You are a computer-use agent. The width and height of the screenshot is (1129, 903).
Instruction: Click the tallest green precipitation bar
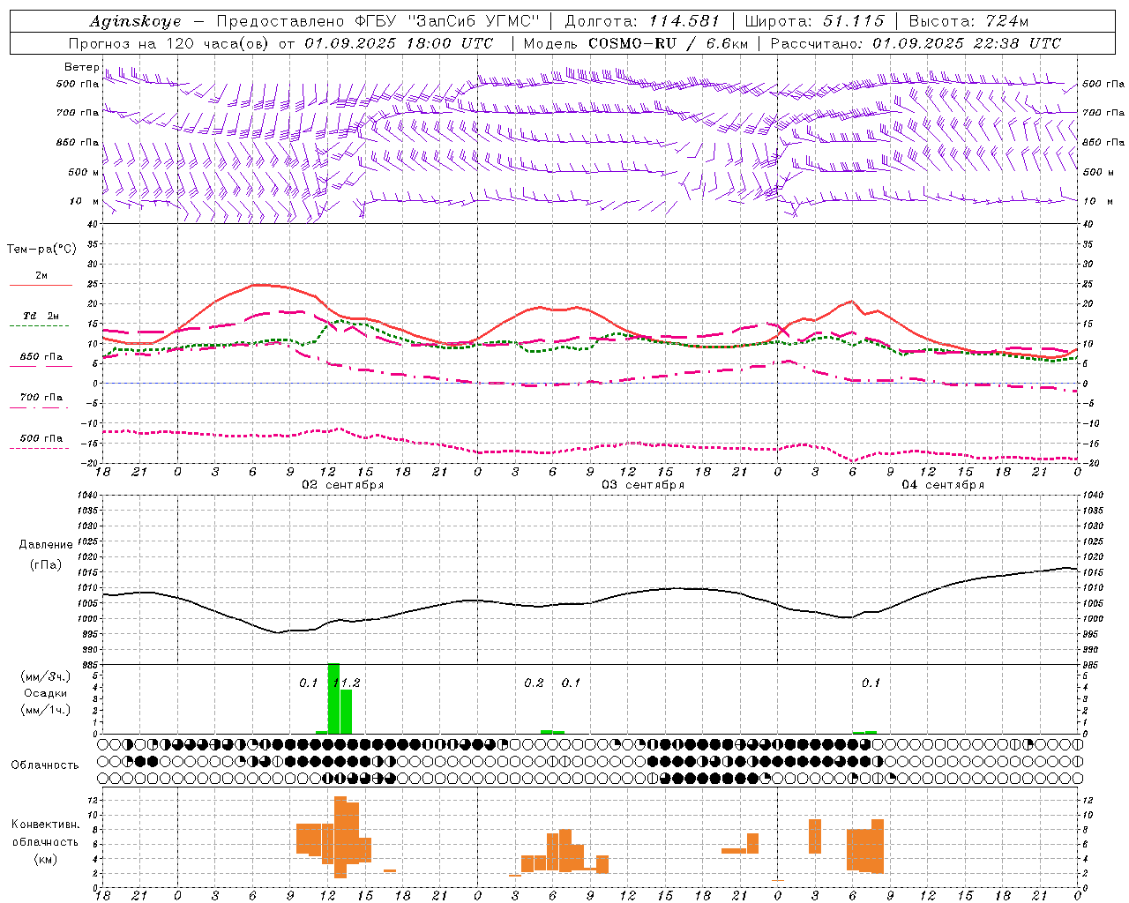click(333, 698)
